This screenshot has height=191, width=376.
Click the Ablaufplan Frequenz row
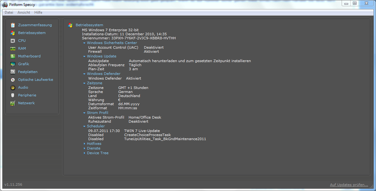(x=115, y=65)
